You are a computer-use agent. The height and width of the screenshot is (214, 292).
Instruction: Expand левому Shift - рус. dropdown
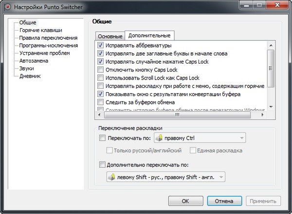click(x=221, y=177)
